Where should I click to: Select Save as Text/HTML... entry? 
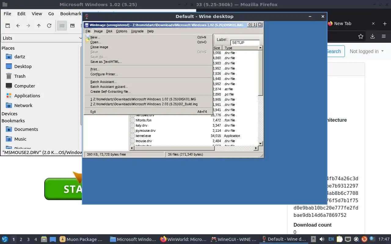pyautogui.click(x=148, y=62)
